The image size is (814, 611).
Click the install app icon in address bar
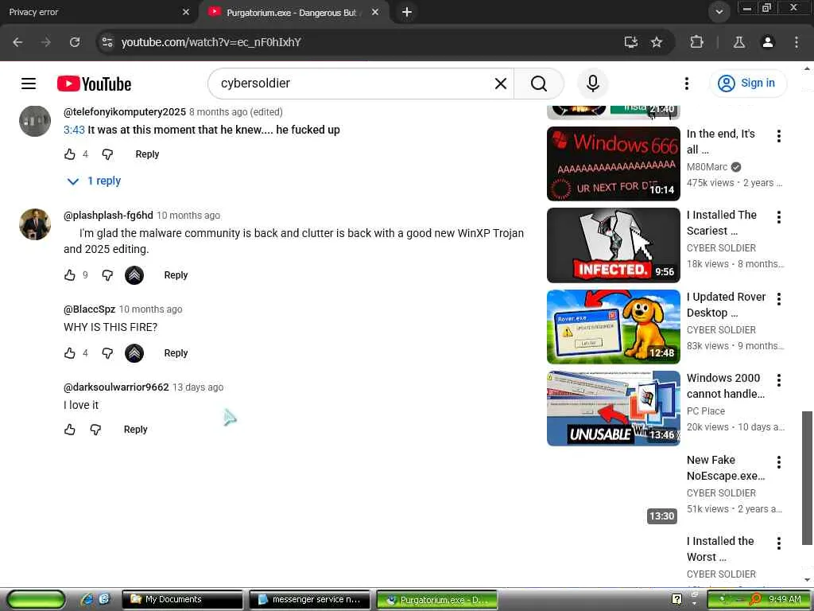[630, 42]
